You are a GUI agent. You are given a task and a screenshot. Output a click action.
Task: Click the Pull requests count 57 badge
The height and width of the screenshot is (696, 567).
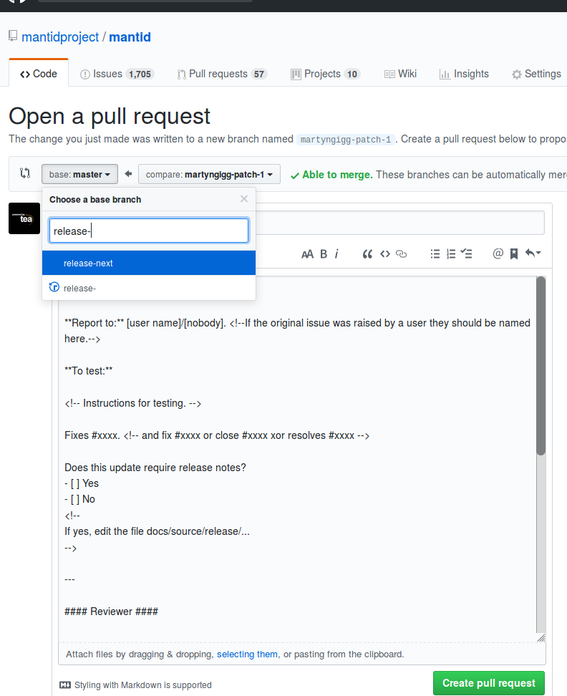[259, 74]
